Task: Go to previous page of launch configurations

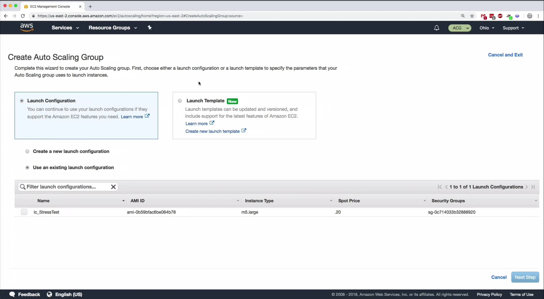Action: pos(446,187)
